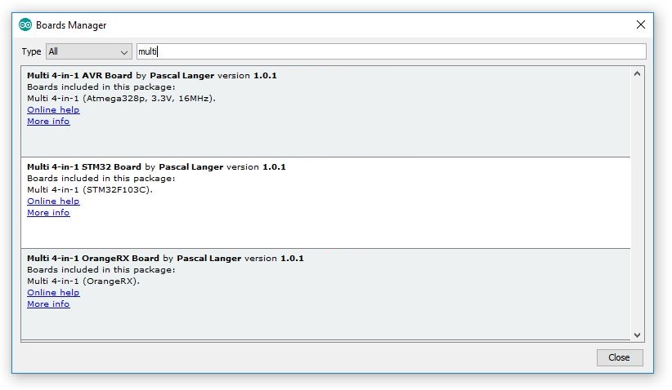Click the STM32F103C board description line
Image resolution: width=672 pixels, height=390 pixels.
click(90, 190)
